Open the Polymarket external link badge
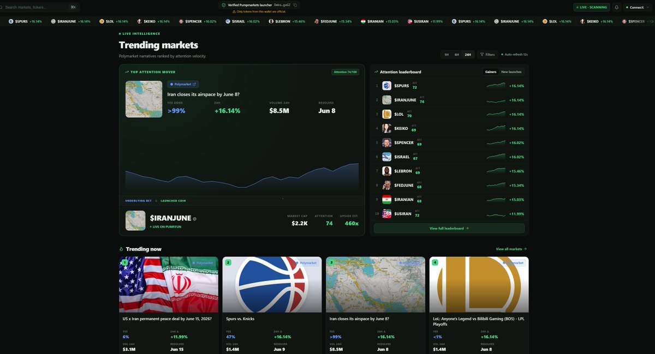Screen dimensions: 655x354 (x=183, y=85)
